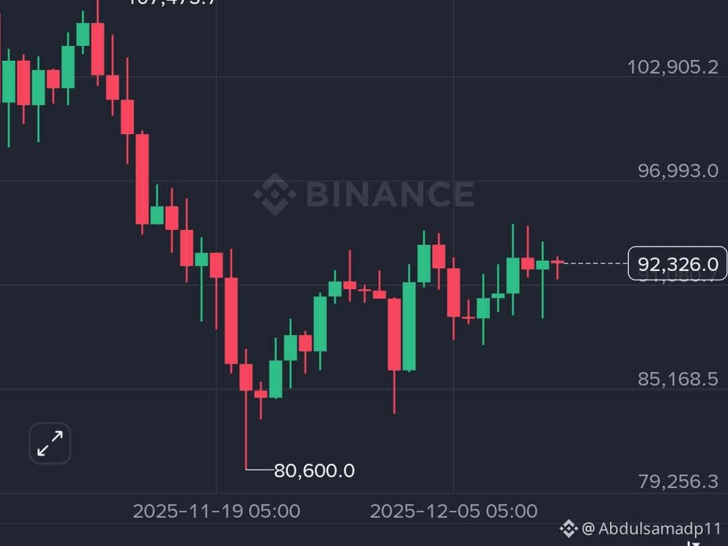Image resolution: width=728 pixels, height=546 pixels.
Task: Click the BINANCE watermark logo in chart
Action: [x=275, y=194]
